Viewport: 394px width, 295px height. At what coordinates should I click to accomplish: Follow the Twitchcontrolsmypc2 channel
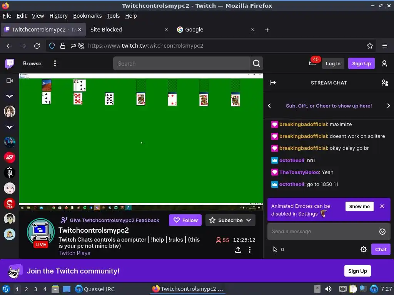185,220
